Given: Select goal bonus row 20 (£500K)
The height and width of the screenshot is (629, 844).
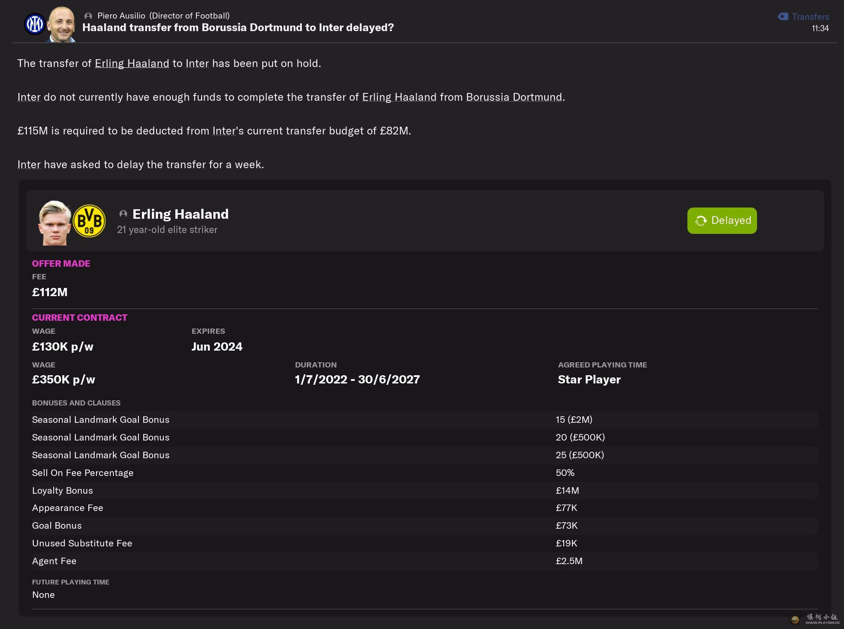Looking at the screenshot, I should point(424,437).
